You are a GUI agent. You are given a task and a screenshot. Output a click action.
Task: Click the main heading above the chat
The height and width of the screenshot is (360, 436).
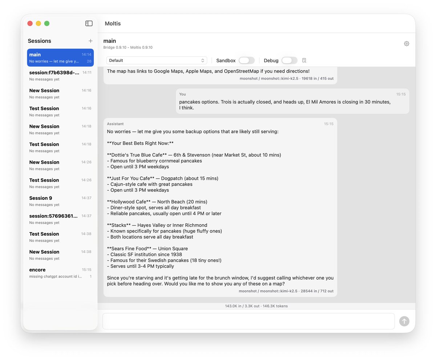(x=110, y=41)
